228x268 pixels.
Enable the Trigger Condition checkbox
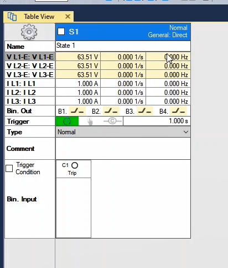pos(9,169)
